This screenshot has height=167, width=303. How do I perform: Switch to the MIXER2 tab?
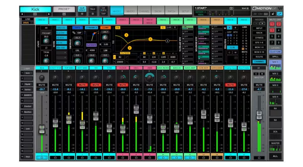(x=131, y=11)
